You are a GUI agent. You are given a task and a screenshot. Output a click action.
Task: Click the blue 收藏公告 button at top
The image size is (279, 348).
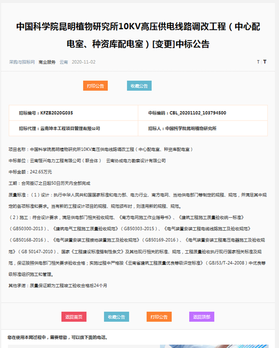[139, 86]
